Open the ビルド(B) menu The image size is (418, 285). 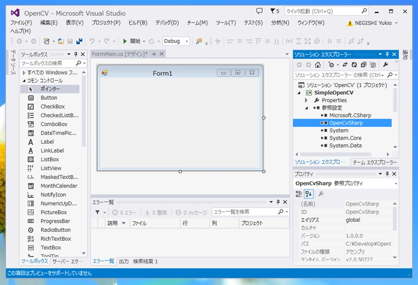[138, 23]
